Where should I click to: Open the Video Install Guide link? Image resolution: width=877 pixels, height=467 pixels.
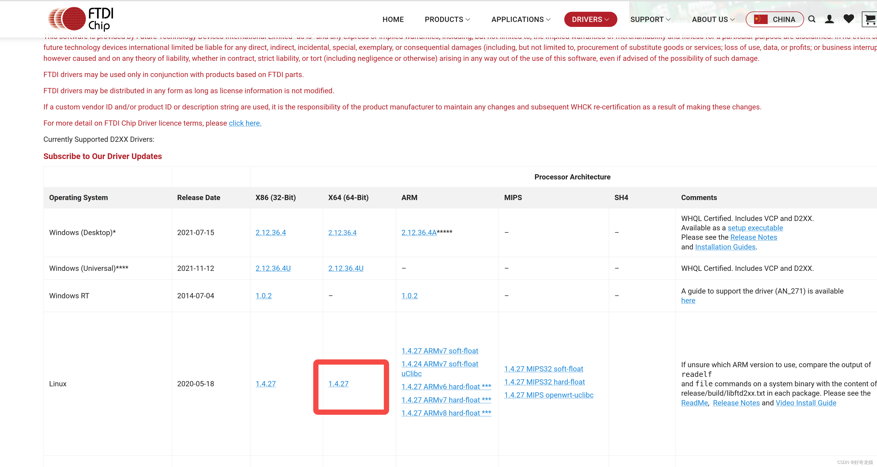806,403
